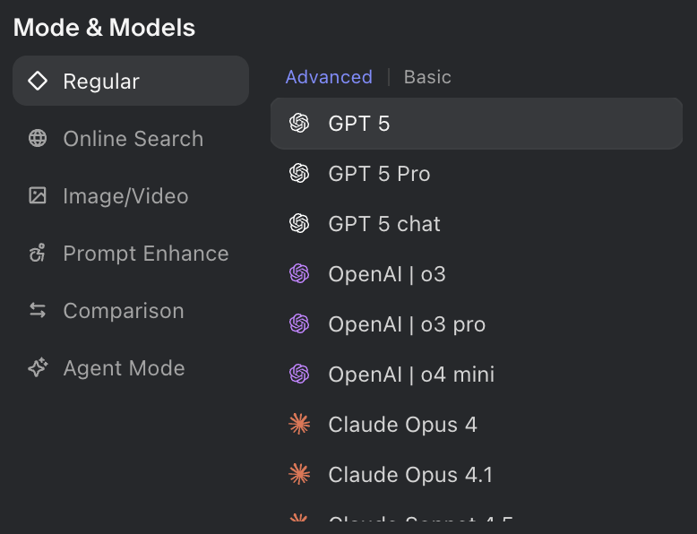The height and width of the screenshot is (534, 697).
Task: Click the Claude starburst icon for Opus 4
Action: pyautogui.click(x=299, y=425)
